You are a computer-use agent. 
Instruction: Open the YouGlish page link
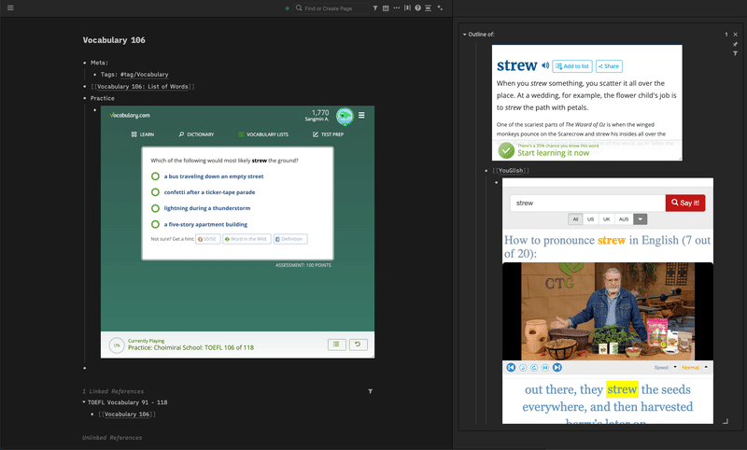click(x=511, y=171)
